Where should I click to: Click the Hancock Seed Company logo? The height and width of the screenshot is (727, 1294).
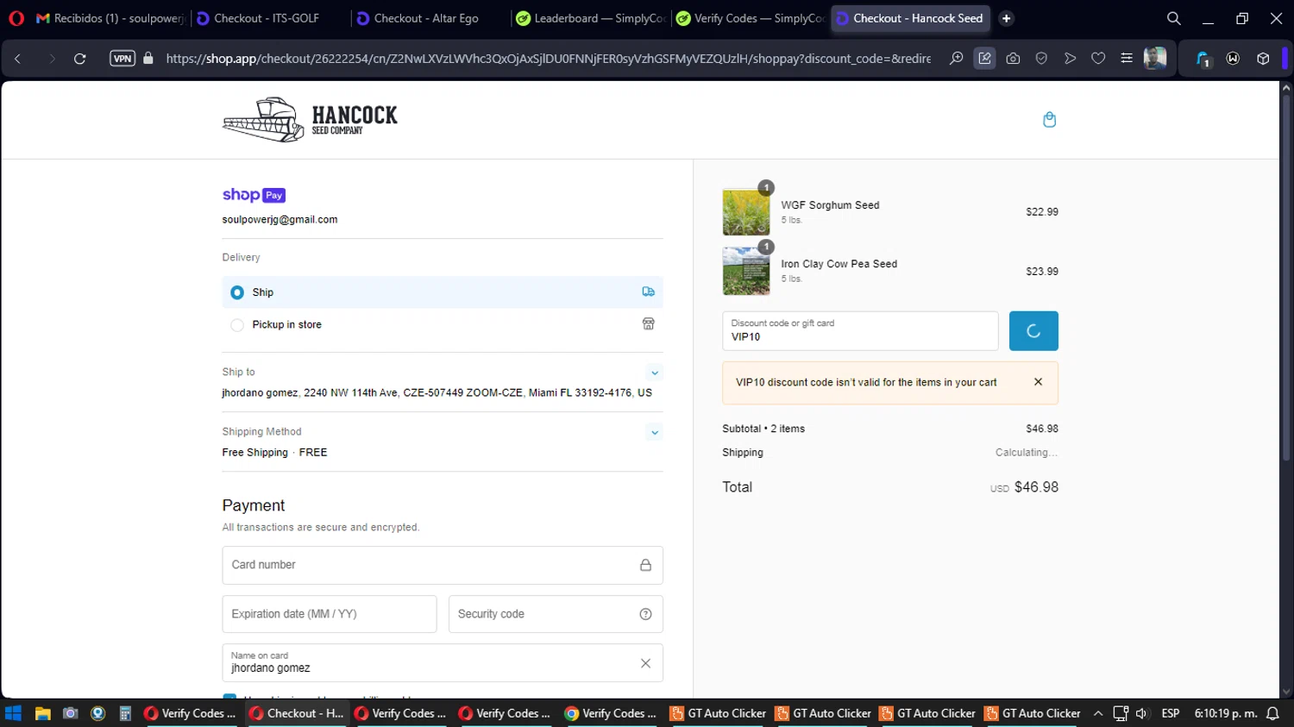[x=310, y=120]
